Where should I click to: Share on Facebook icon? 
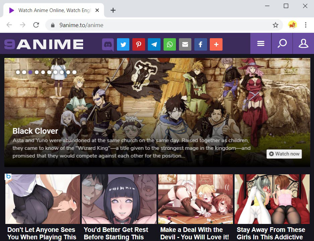tap(200, 45)
